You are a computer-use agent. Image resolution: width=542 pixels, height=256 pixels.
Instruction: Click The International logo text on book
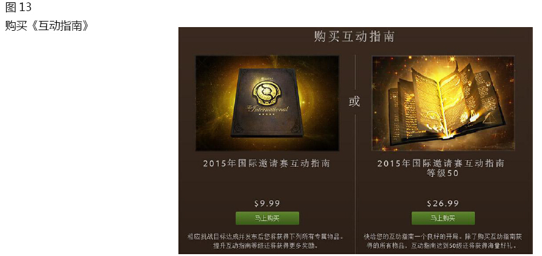pyautogui.click(x=267, y=109)
